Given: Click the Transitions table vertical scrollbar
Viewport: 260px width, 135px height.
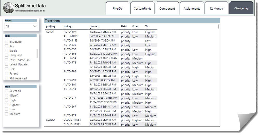Looking at the screenshot, I should click(219, 26).
